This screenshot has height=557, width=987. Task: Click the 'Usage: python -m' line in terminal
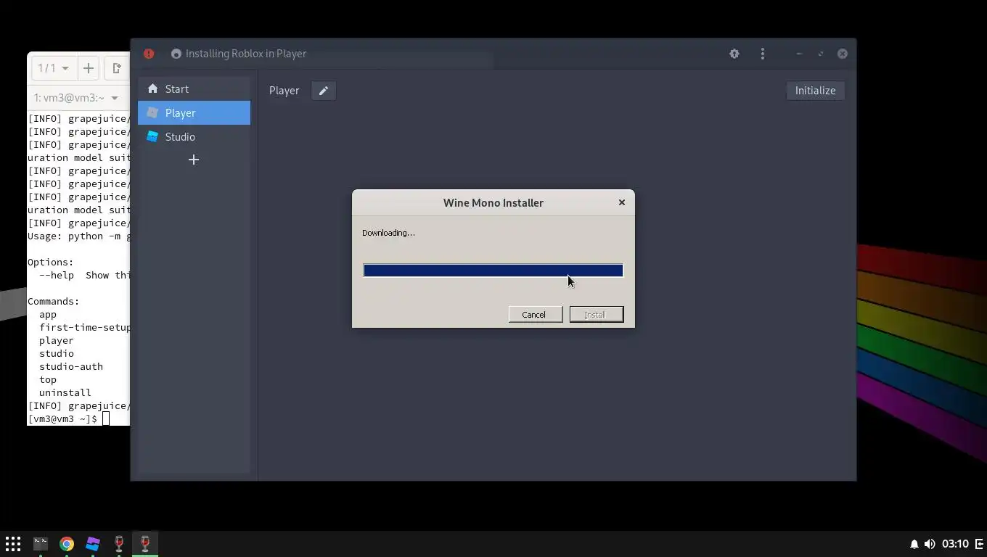point(78,236)
